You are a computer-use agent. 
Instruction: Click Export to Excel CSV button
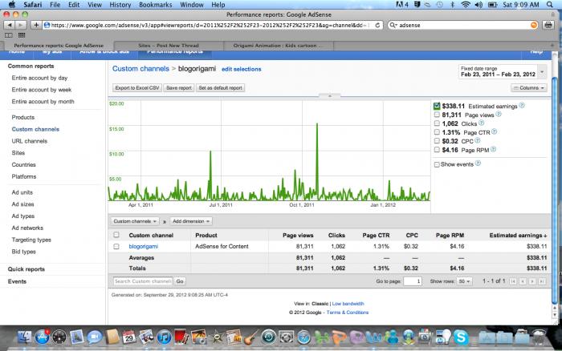click(137, 88)
